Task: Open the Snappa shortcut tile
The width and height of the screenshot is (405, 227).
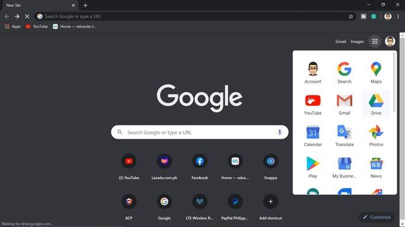Action: [x=270, y=166]
